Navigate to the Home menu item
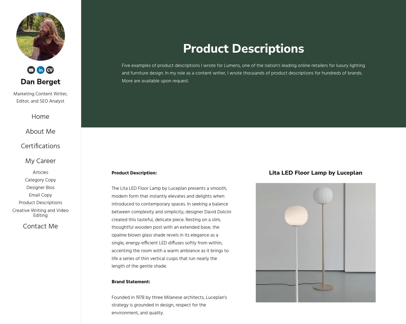406x324 pixels. coord(40,117)
